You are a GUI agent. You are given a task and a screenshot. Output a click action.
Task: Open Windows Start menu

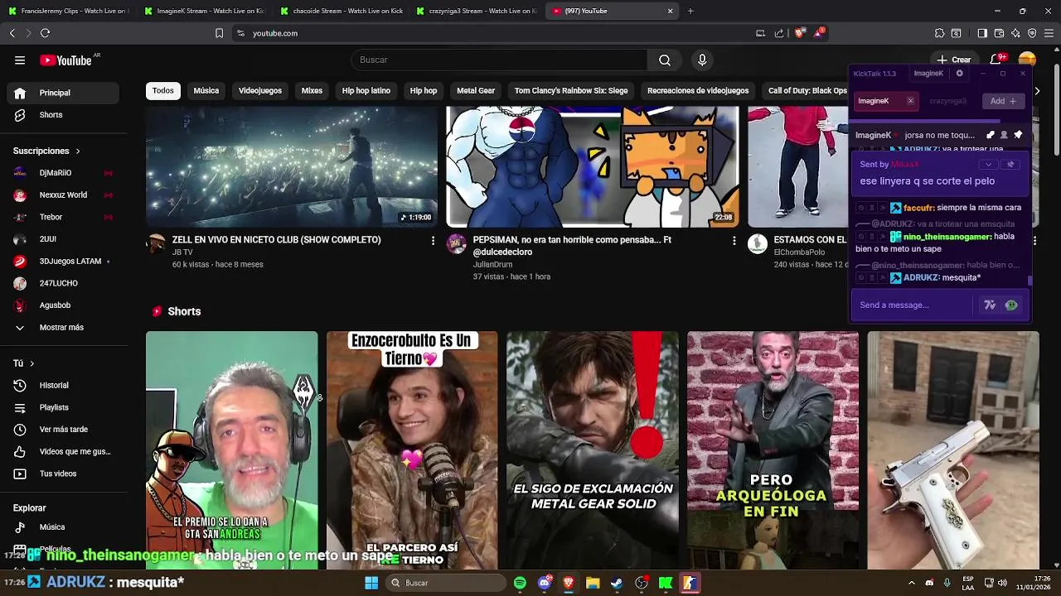pyautogui.click(x=371, y=583)
